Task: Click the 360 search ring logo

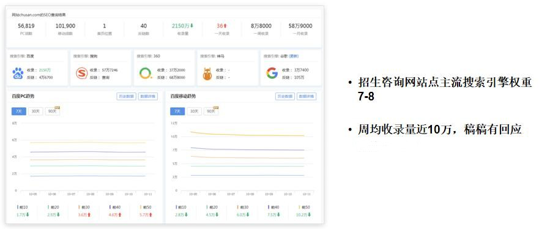Action: click(146, 73)
